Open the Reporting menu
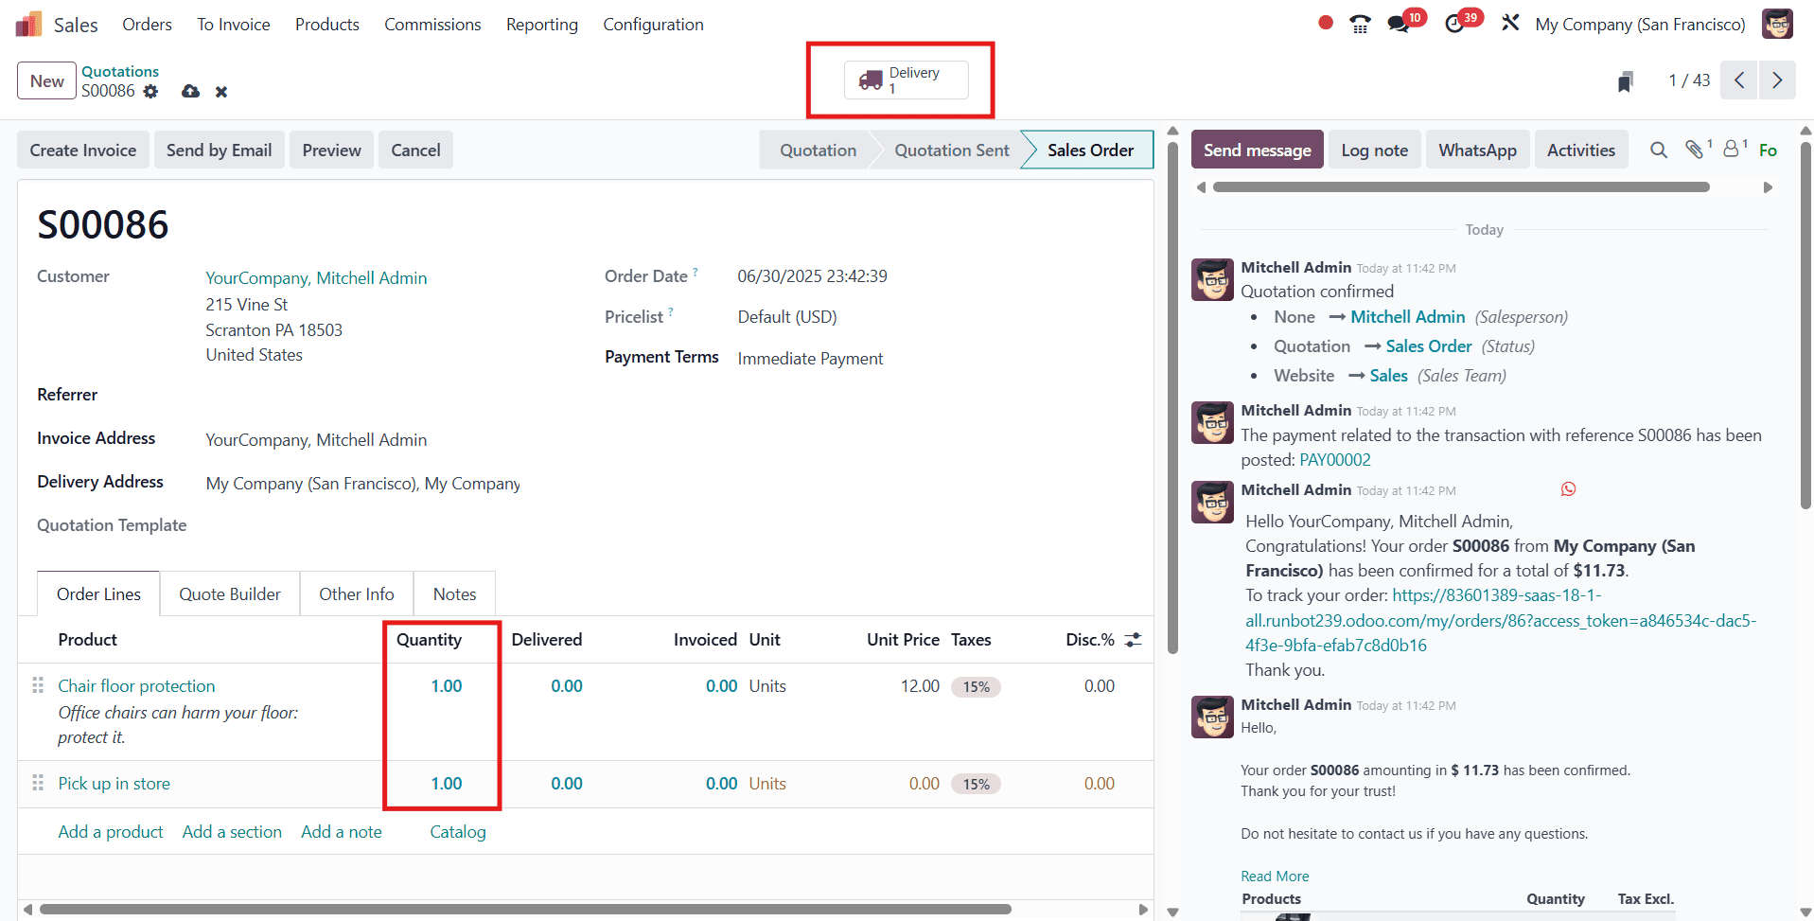1814x921 pixels. tap(542, 25)
